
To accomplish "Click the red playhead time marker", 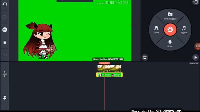I will point(104,63).
